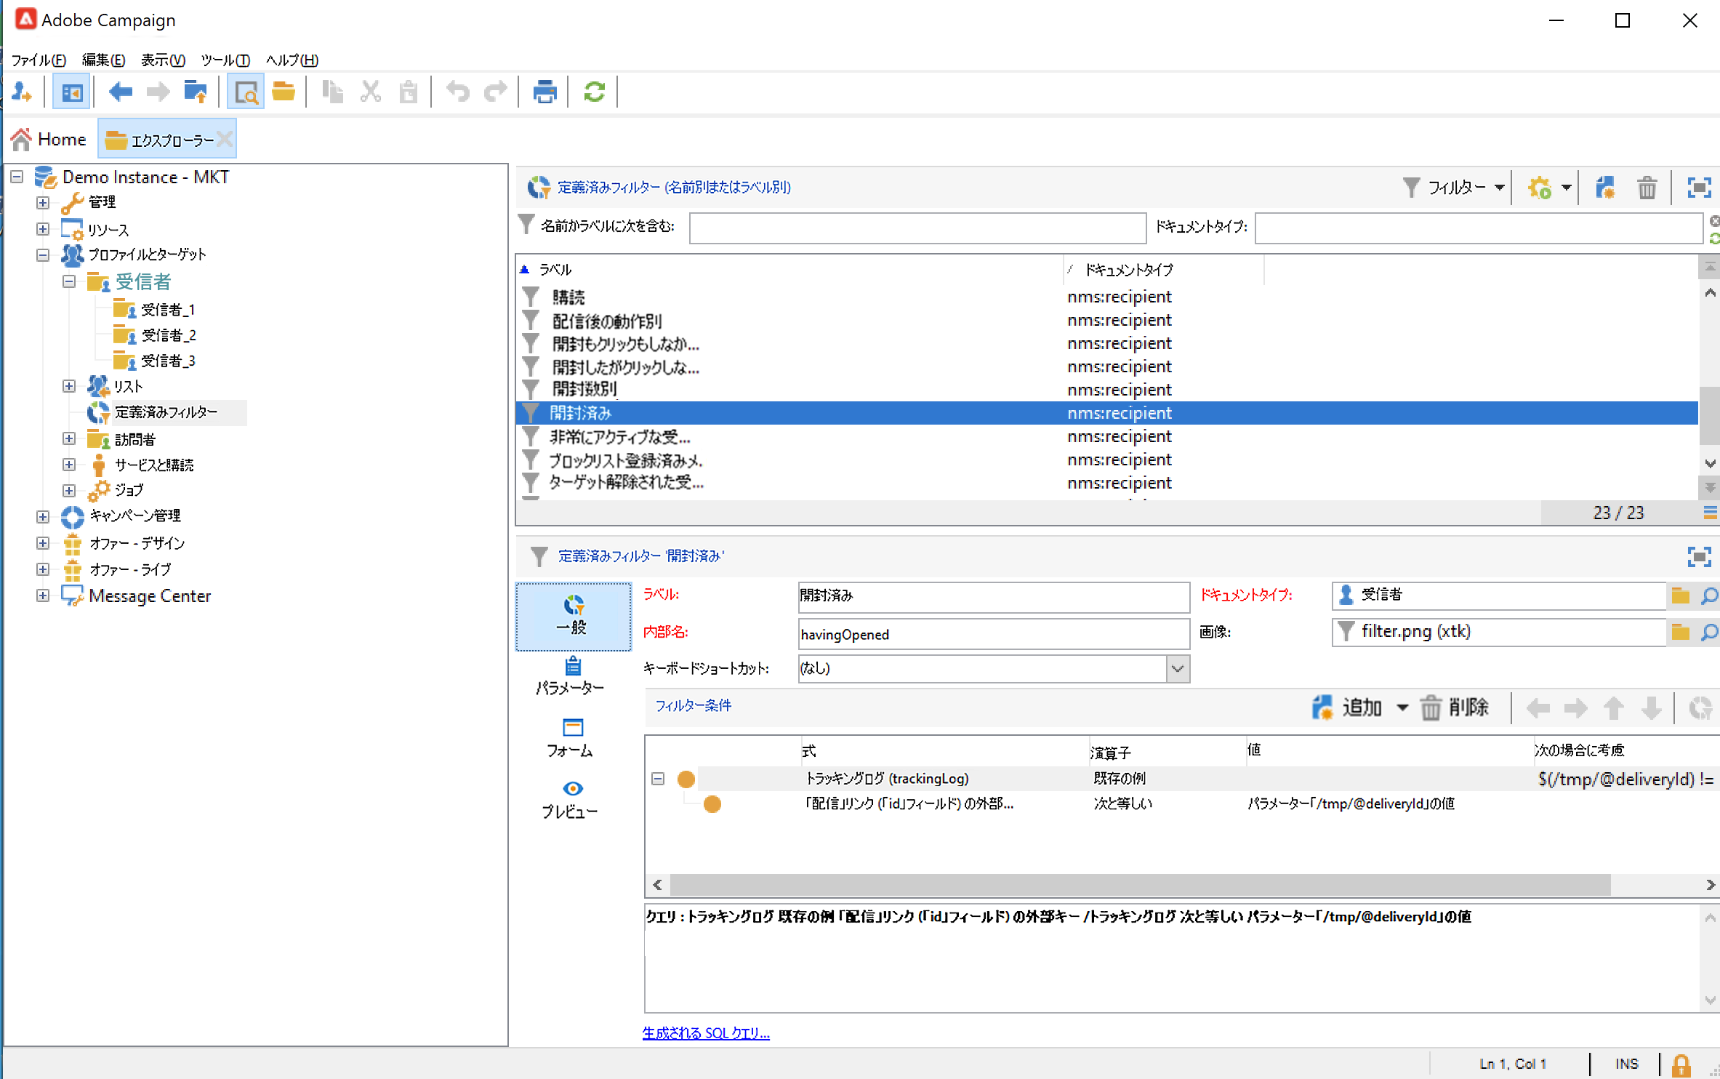Click the refresh icon in the toolbar

[594, 92]
